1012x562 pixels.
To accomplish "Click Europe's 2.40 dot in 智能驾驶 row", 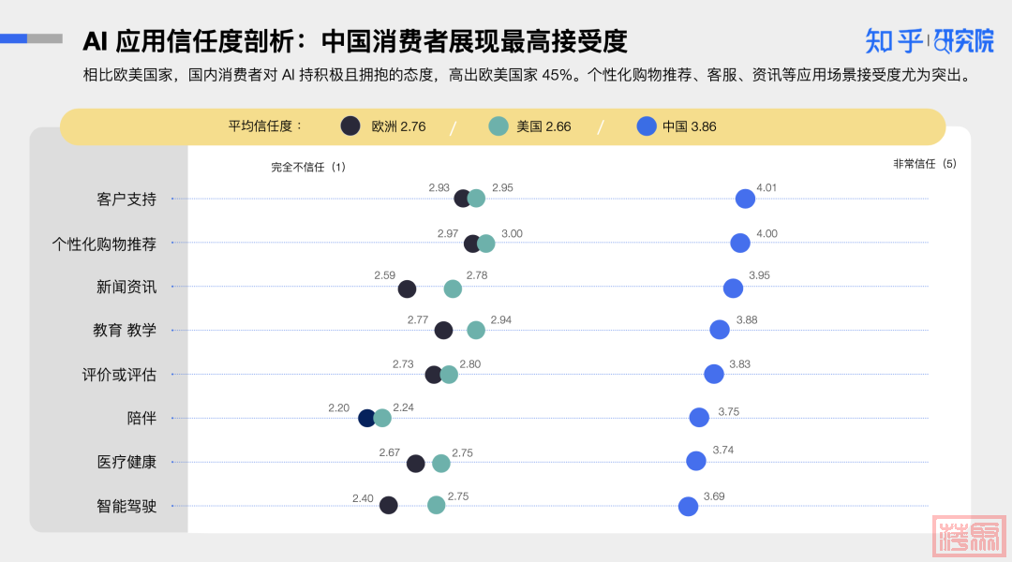I will coord(389,505).
